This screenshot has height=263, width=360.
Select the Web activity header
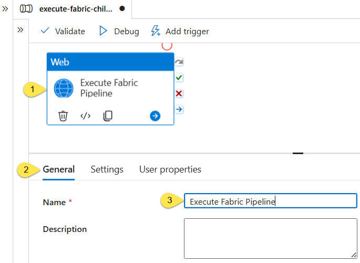110,62
